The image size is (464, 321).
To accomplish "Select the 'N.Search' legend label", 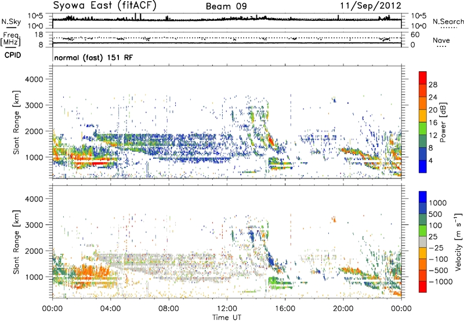I will tap(448, 21).
